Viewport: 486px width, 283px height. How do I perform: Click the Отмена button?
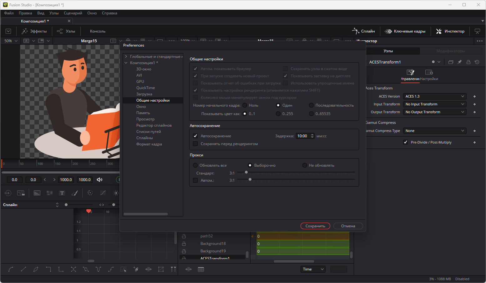click(348, 226)
